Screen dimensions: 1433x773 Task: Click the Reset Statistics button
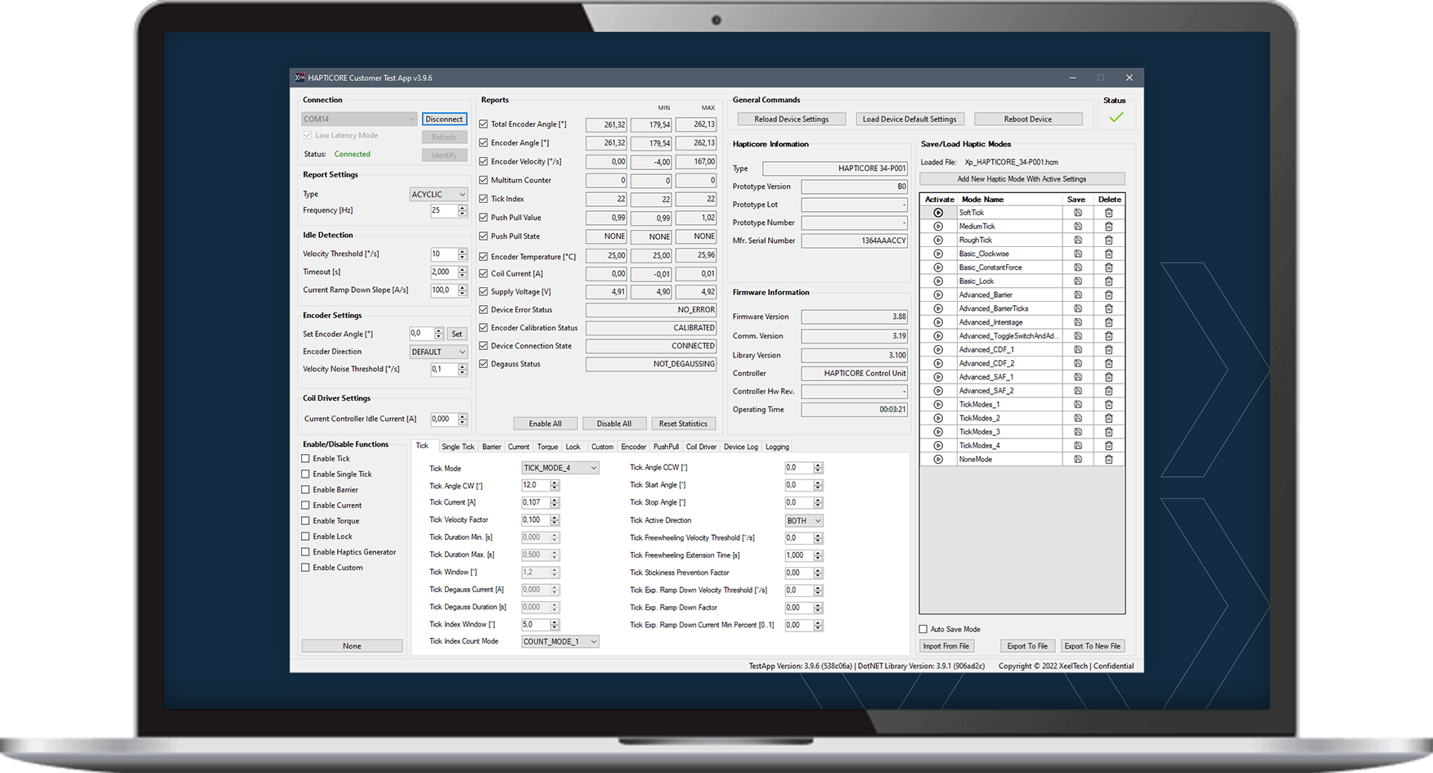click(x=683, y=424)
